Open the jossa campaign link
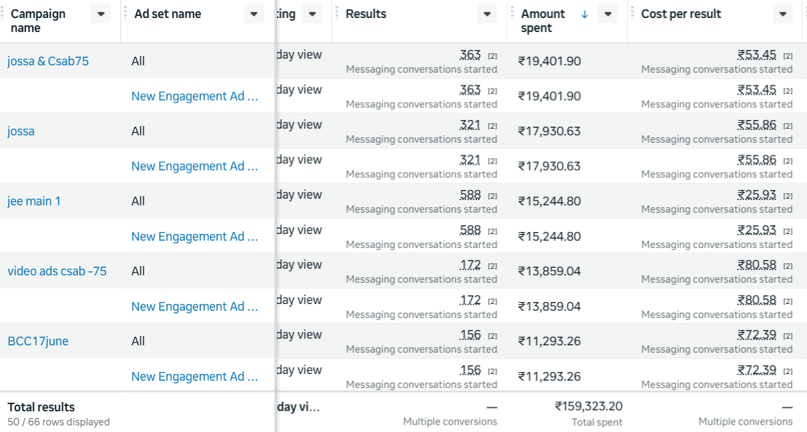 tap(21, 131)
